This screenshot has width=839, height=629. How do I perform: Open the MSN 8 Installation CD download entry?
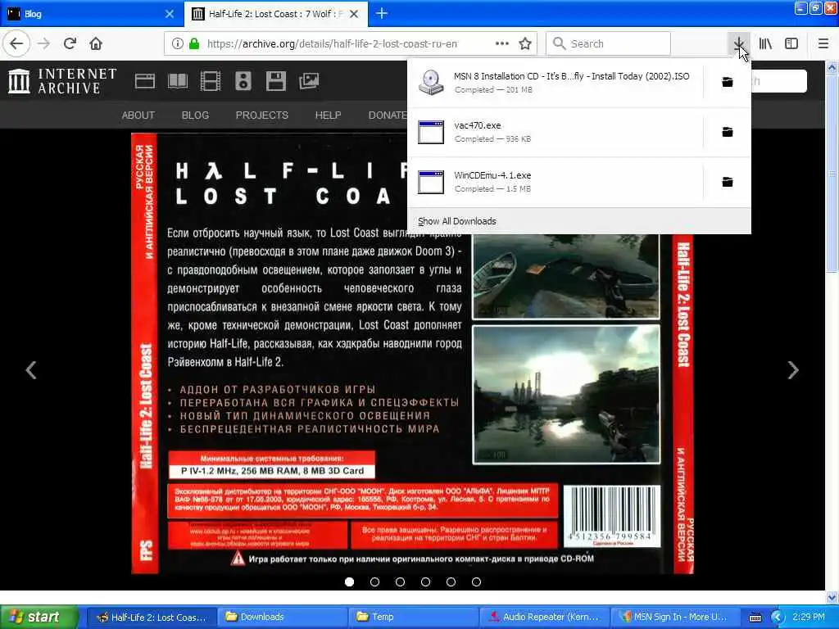(556, 83)
